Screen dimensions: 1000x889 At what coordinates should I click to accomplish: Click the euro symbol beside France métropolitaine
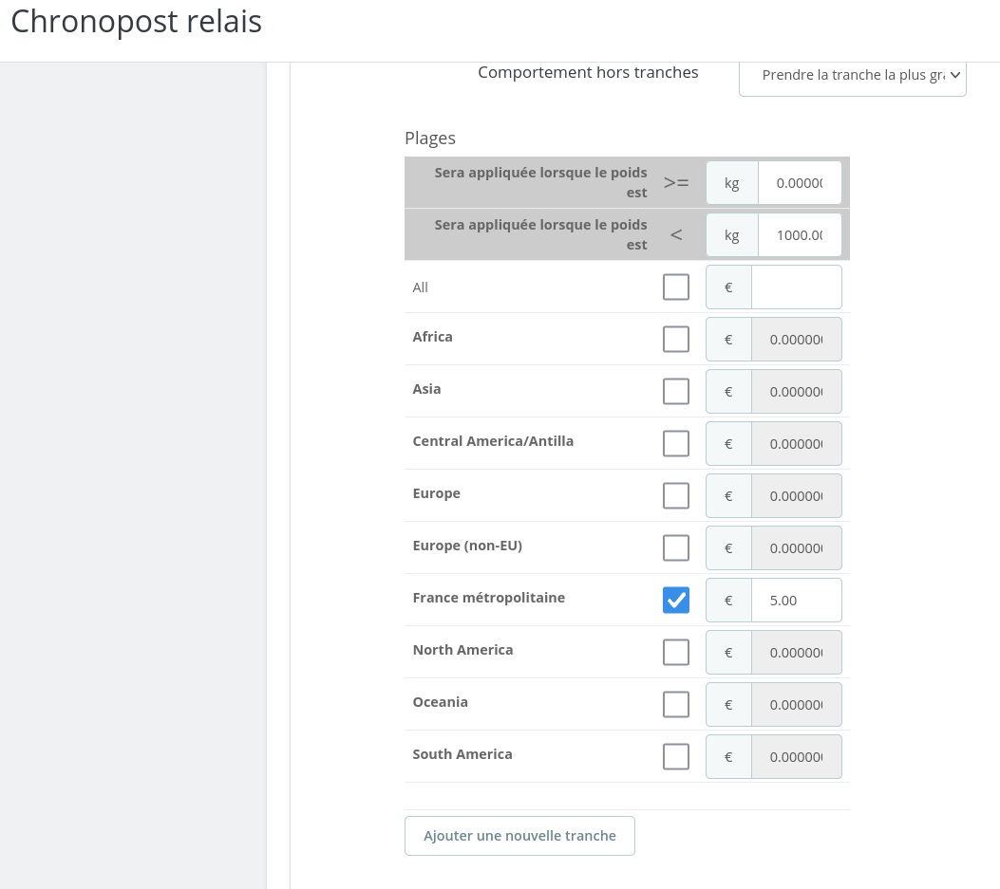click(728, 601)
